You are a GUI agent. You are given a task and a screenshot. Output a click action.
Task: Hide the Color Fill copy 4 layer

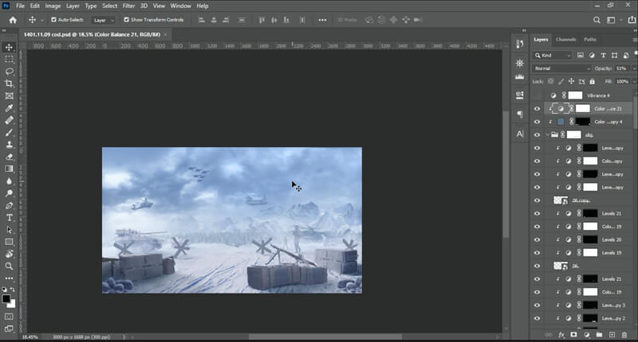pyautogui.click(x=537, y=122)
